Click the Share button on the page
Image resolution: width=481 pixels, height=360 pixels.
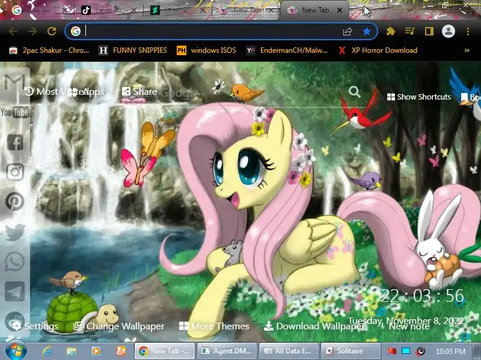click(x=139, y=92)
